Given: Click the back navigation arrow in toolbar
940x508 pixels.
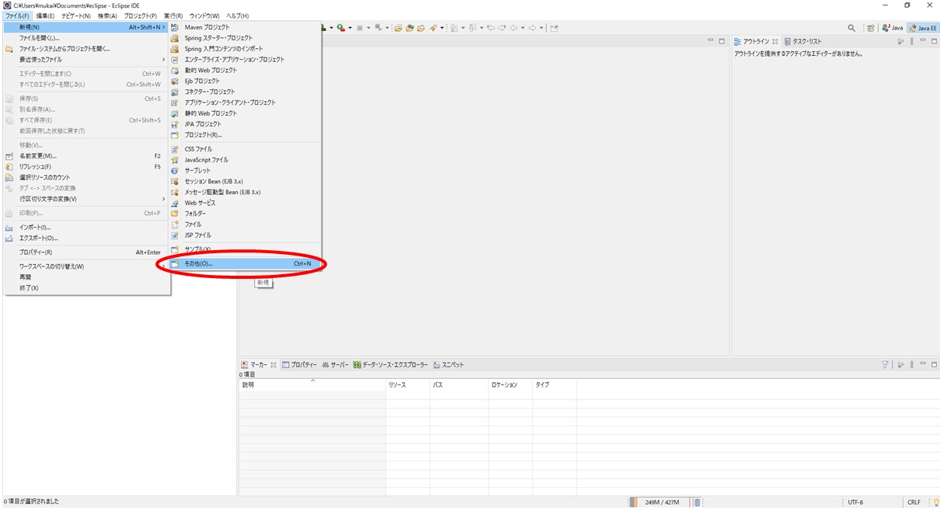Looking at the screenshot, I should 514,28.
